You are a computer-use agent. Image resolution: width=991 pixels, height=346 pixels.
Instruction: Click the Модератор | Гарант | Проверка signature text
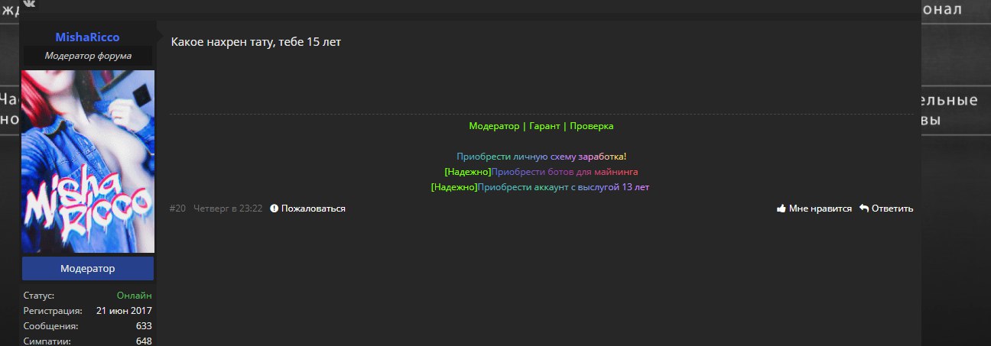click(541, 126)
